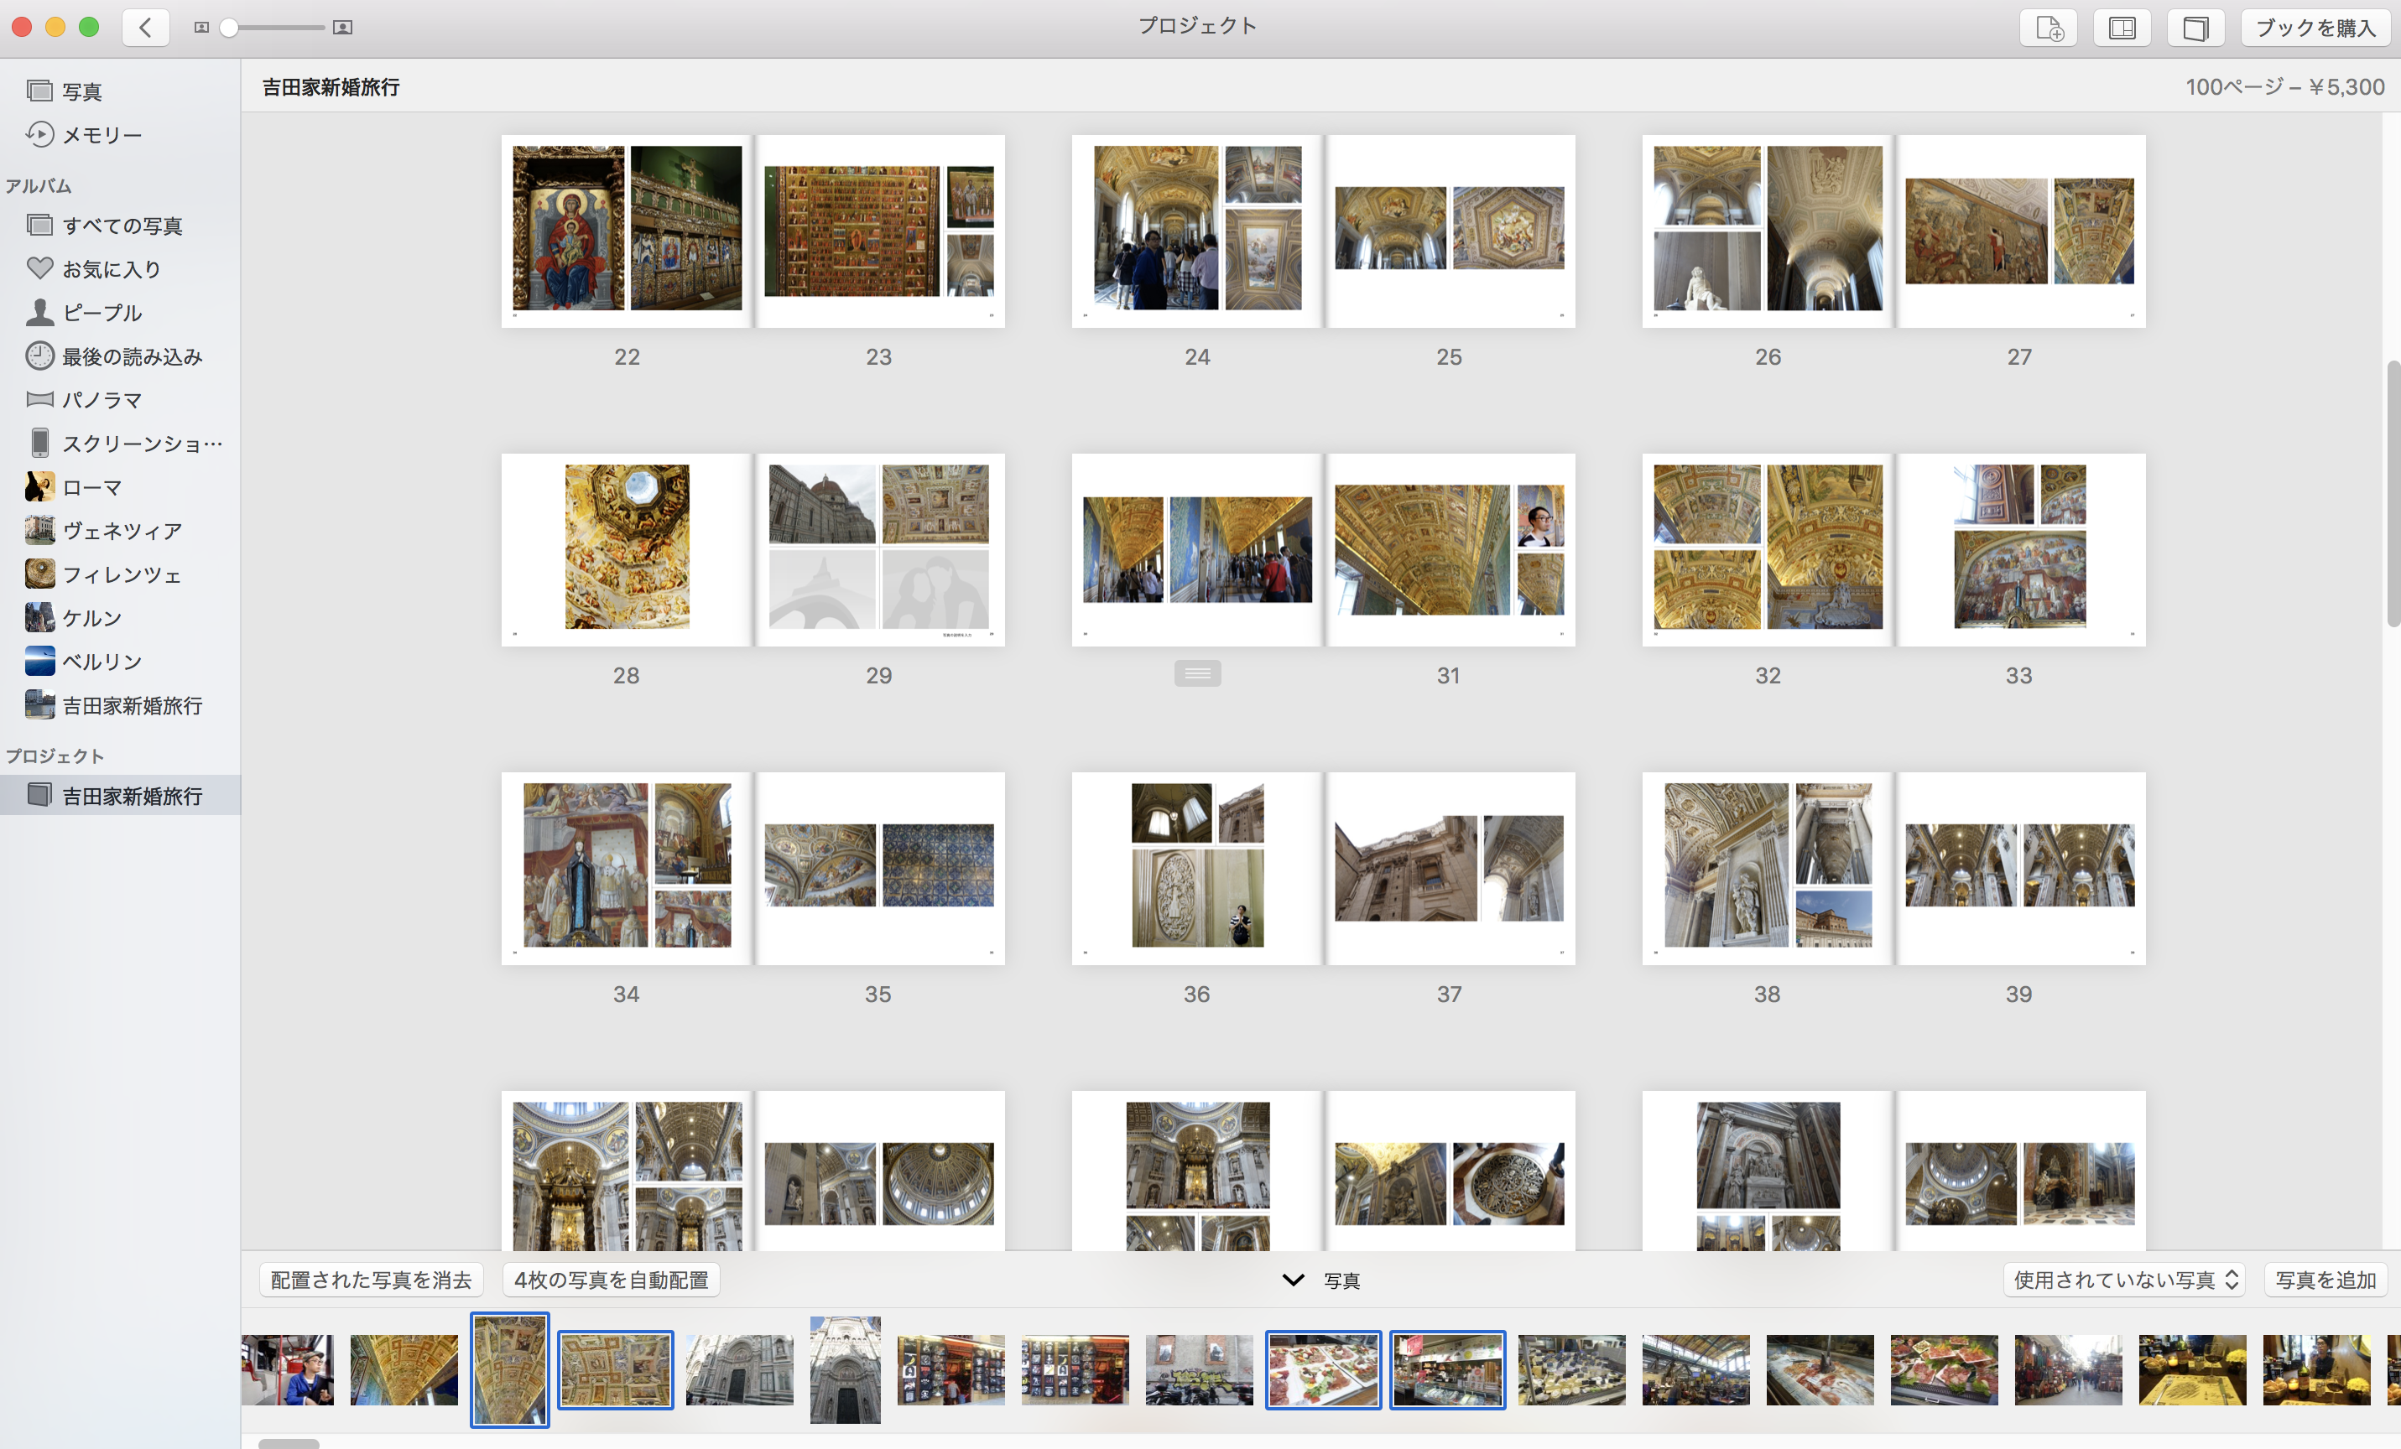The width and height of the screenshot is (2401, 1449).
Task: Select page 23 in the book layout
Action: (880, 231)
